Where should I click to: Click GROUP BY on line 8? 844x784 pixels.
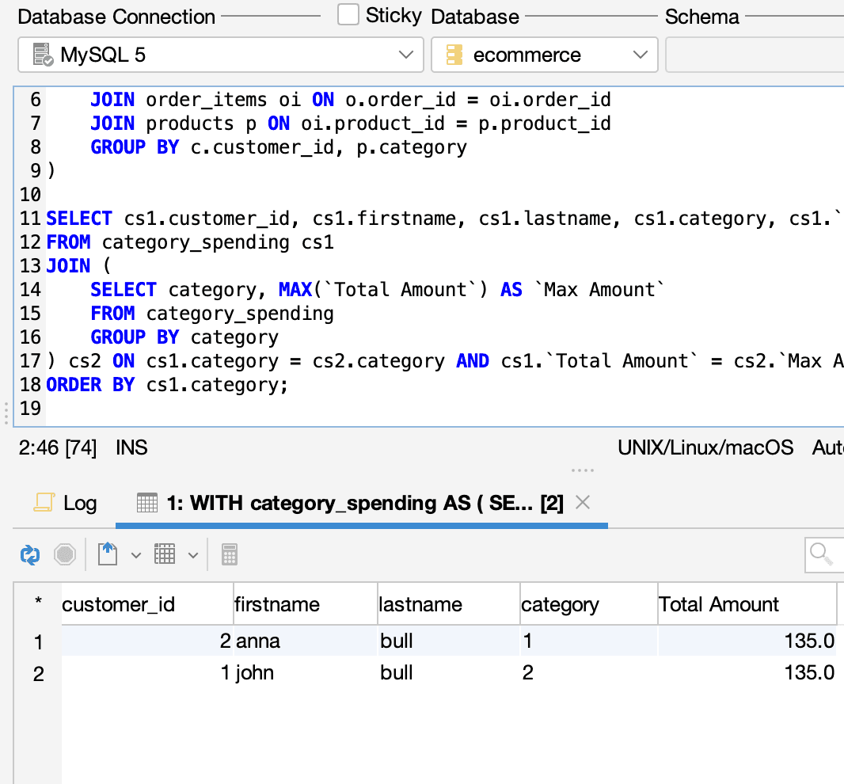click(x=135, y=147)
